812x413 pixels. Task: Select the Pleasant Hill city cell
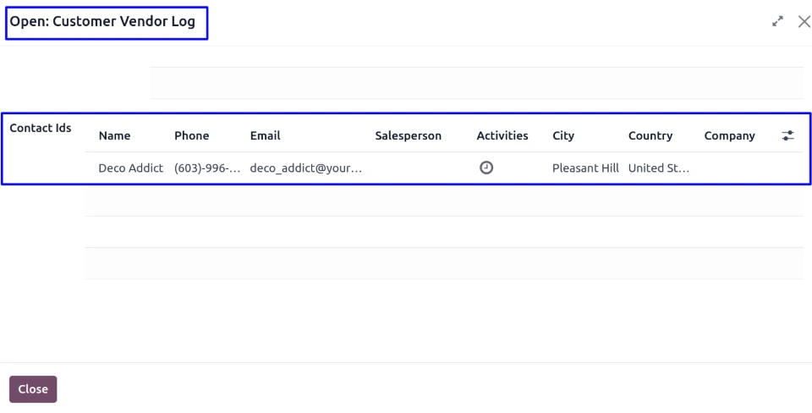[585, 168]
